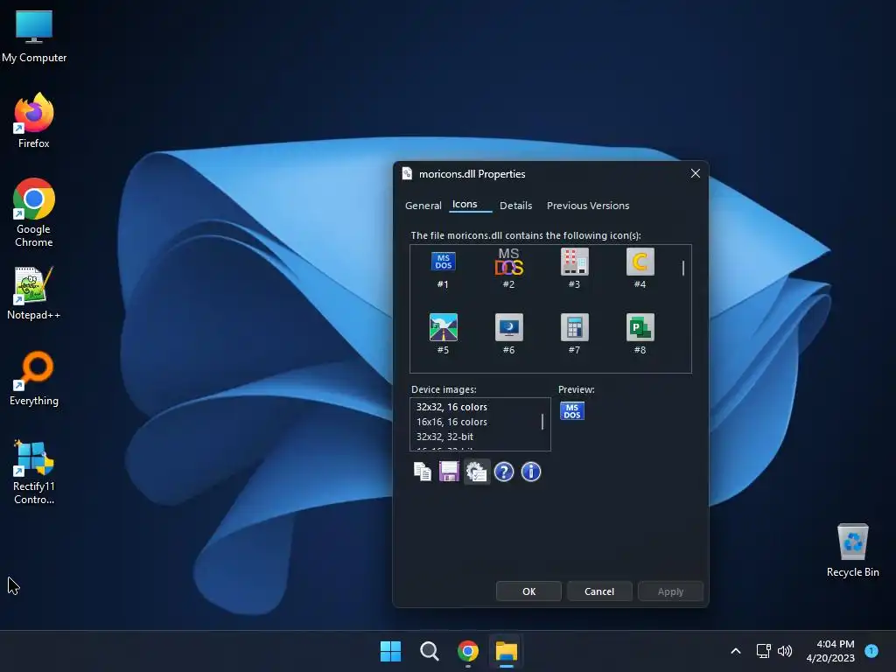896x672 pixels.
Task: Click the Cancel button
Action: click(x=599, y=591)
